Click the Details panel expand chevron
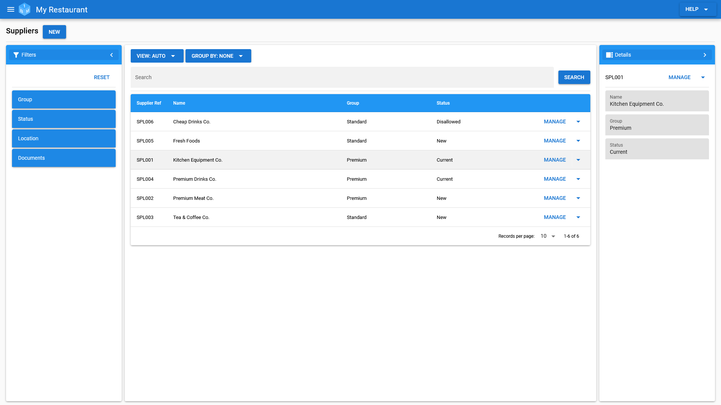Screen dimensions: 721x405 click(x=705, y=55)
